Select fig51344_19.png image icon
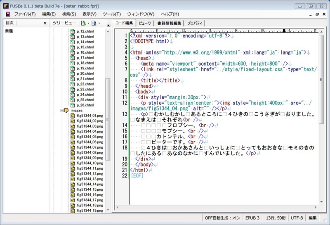Viewport: 330px width, 225px height. click(73, 210)
